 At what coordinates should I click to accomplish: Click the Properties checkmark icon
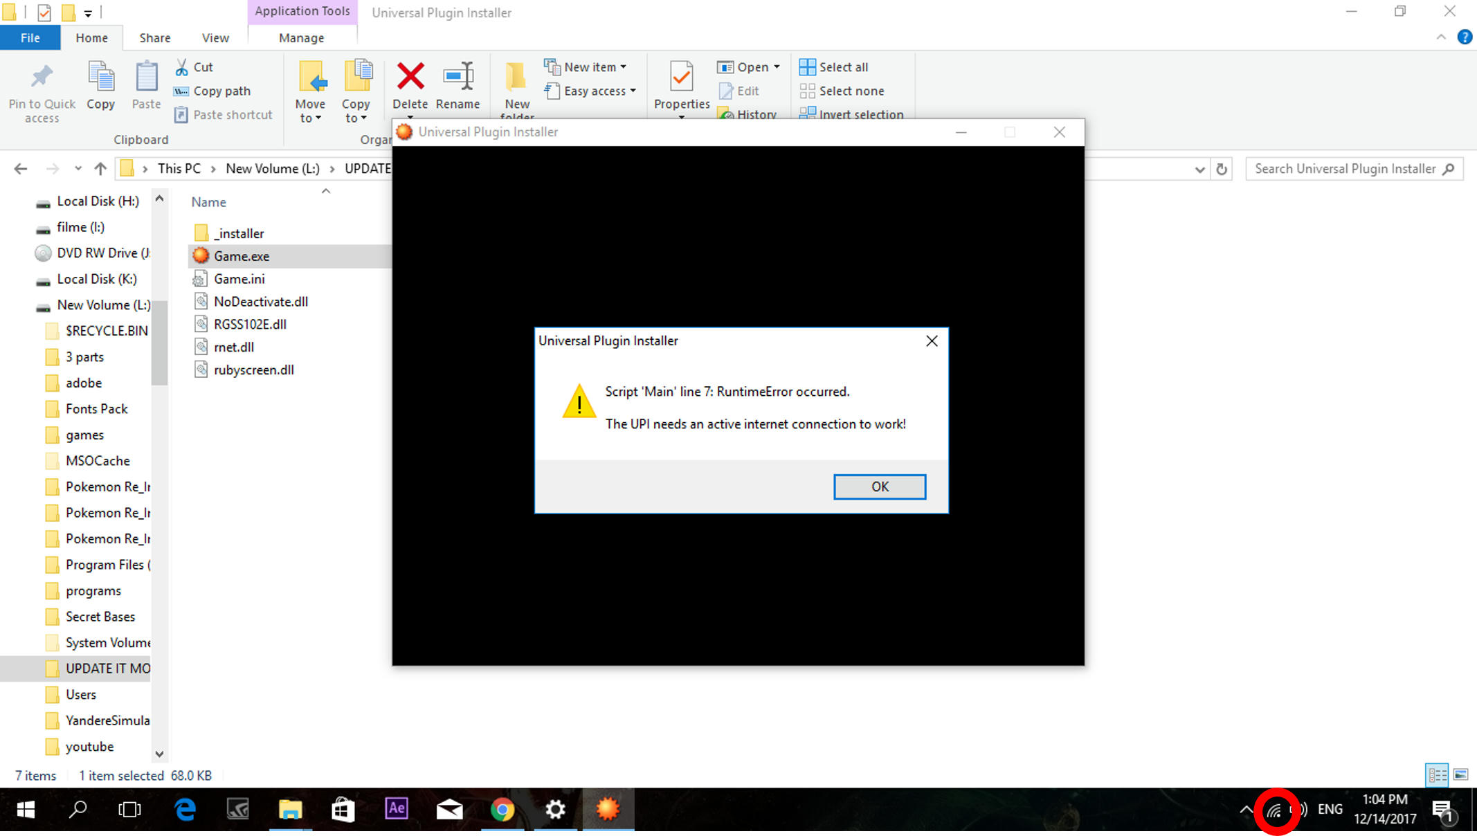pos(681,77)
